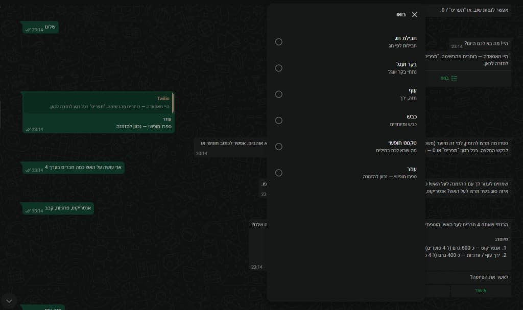
Task: Pick the טקסט חופשי radio option
Action: coord(278,147)
